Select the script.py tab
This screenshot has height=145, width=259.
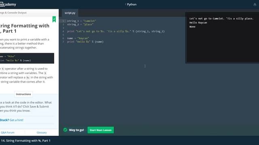[70, 13]
